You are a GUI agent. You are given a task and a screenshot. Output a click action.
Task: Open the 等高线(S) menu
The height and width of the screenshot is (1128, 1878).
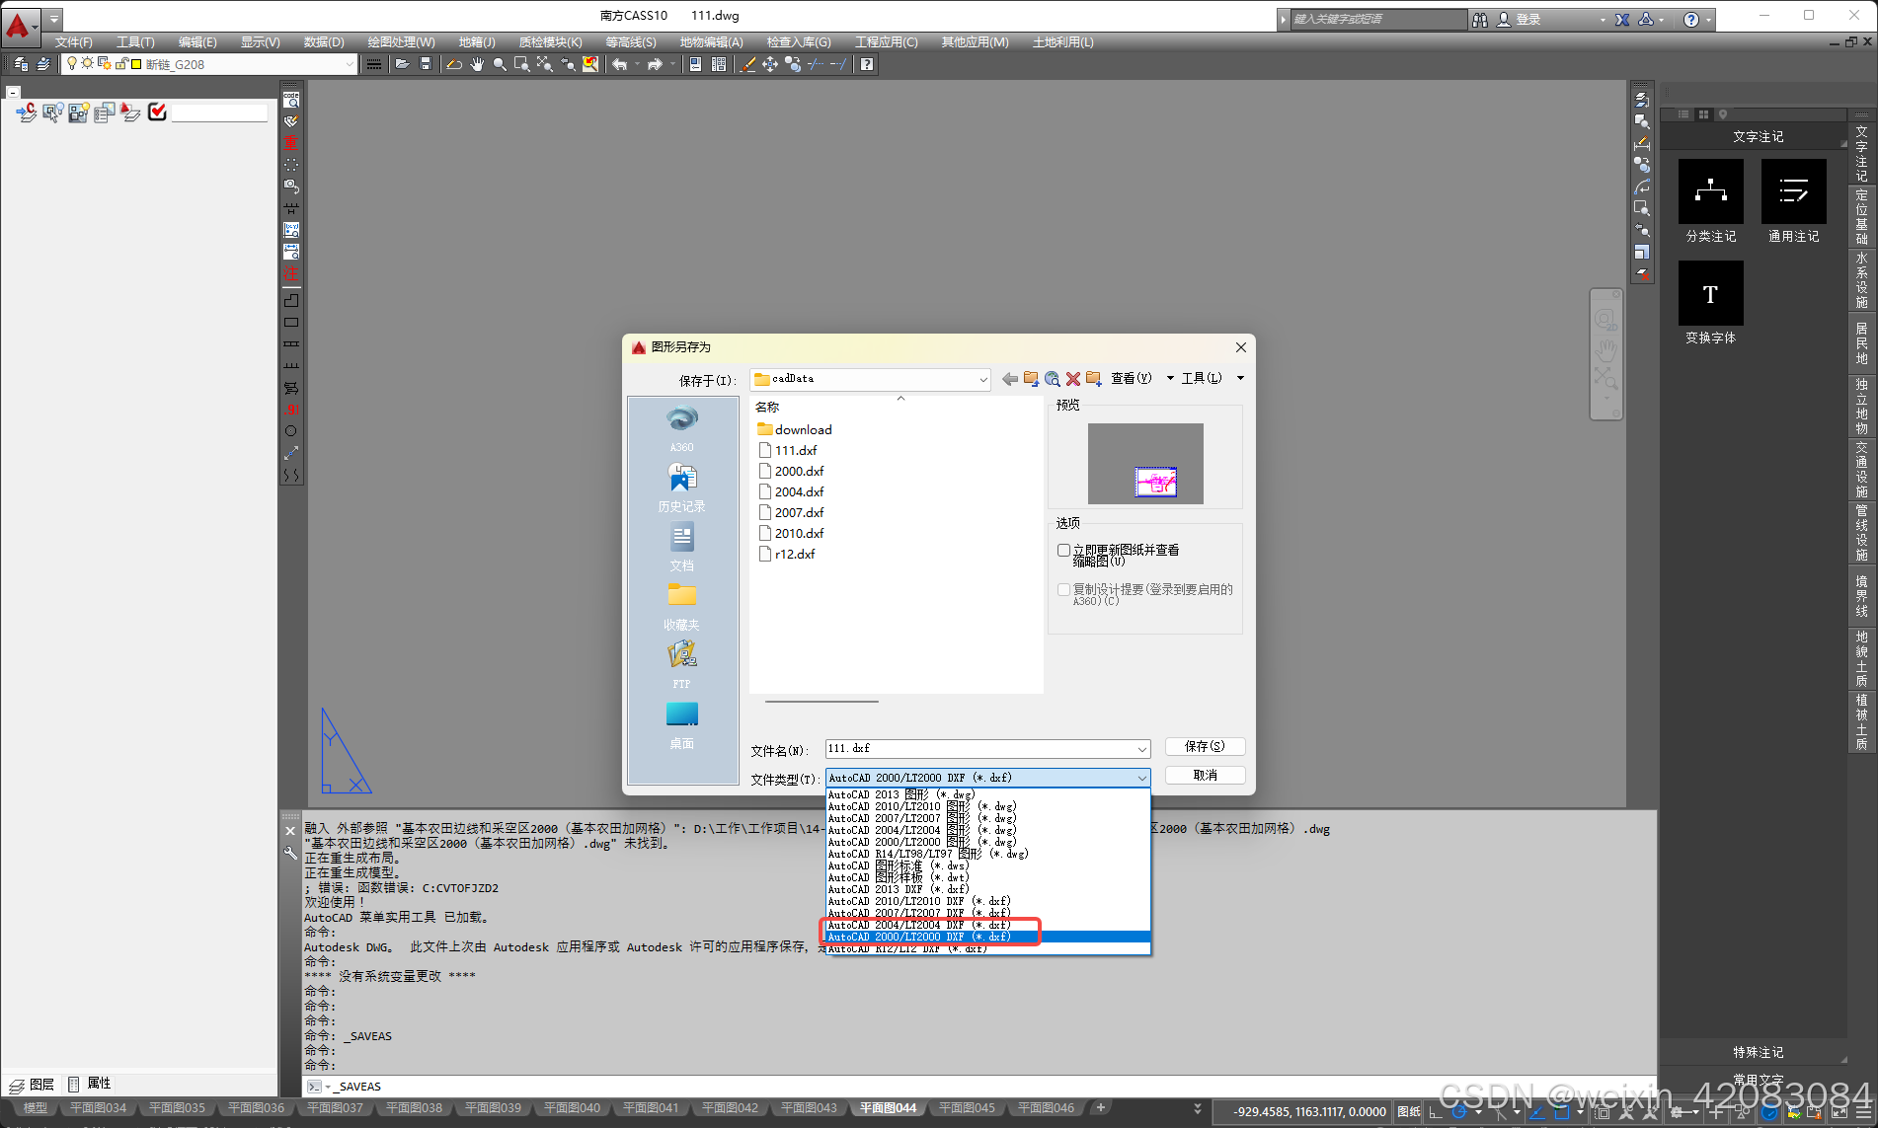[x=631, y=42]
